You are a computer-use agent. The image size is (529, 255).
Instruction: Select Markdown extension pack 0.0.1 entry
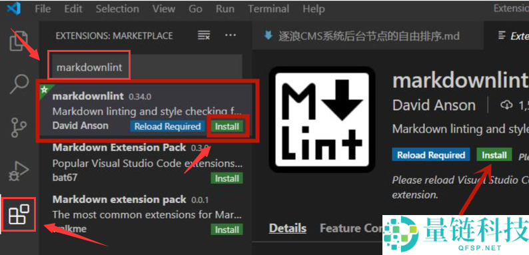[147, 214]
